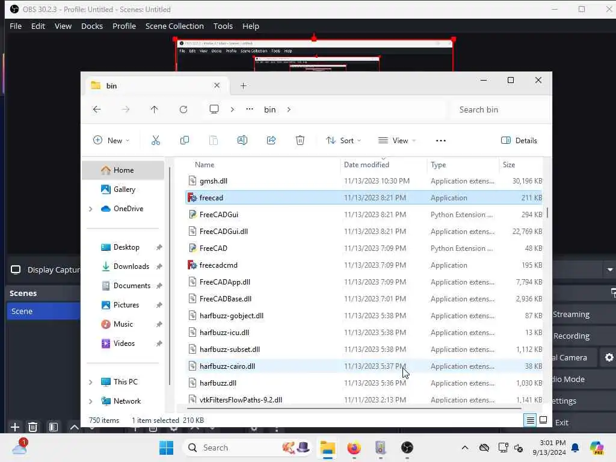Select Scene in OBS Scenes list

(43, 311)
